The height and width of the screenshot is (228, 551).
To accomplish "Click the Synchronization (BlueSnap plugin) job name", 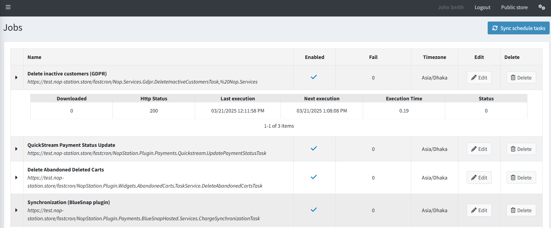I will point(69,202).
